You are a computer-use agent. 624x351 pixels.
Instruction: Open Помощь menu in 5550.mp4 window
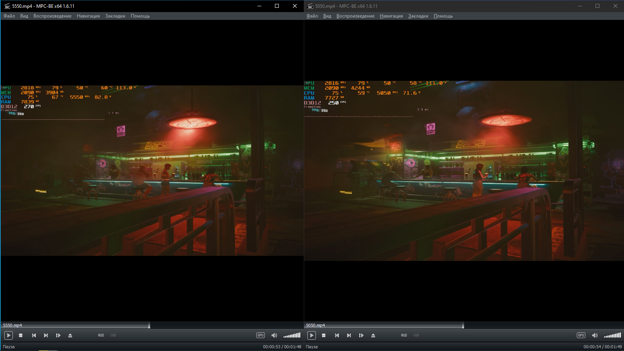coord(140,16)
